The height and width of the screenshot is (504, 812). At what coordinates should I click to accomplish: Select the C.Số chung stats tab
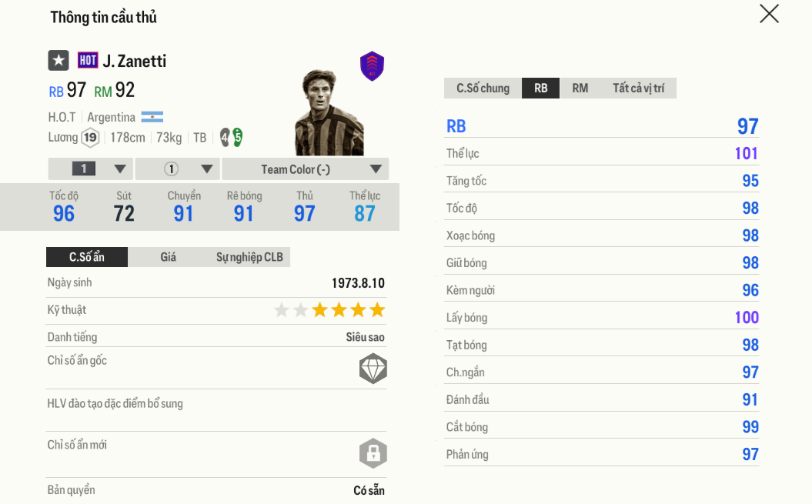coord(483,88)
